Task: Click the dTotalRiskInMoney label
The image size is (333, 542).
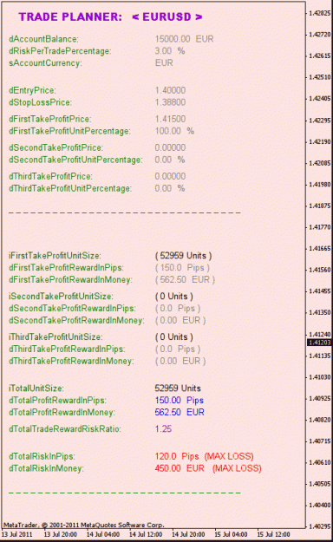Action: point(46,468)
